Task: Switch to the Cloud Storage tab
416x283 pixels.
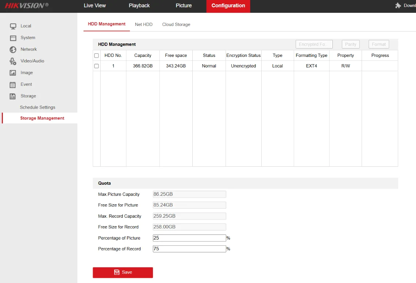Action: click(x=176, y=24)
